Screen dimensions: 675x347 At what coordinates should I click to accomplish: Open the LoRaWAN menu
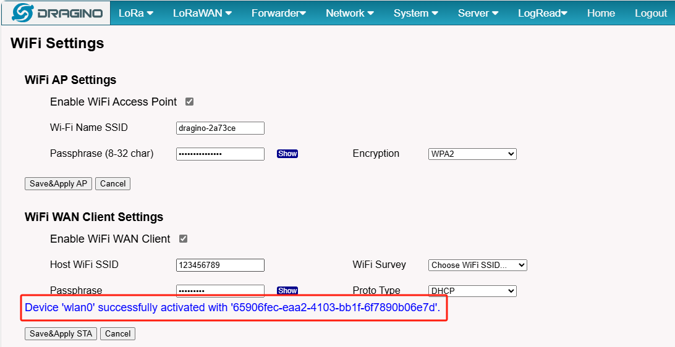tap(202, 14)
